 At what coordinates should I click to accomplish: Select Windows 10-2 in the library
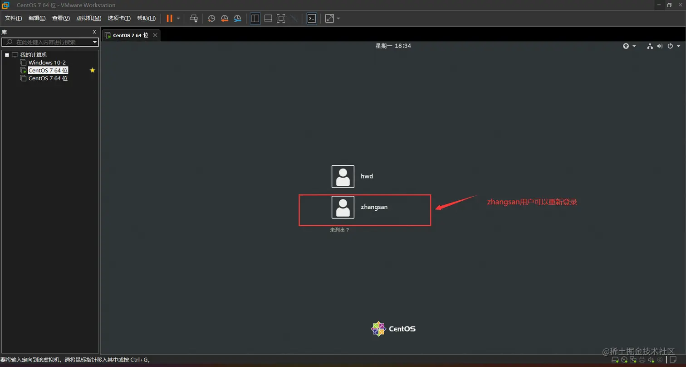47,63
